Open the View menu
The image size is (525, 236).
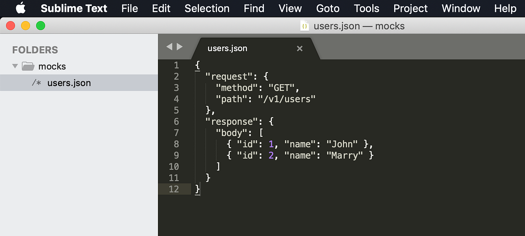290,8
